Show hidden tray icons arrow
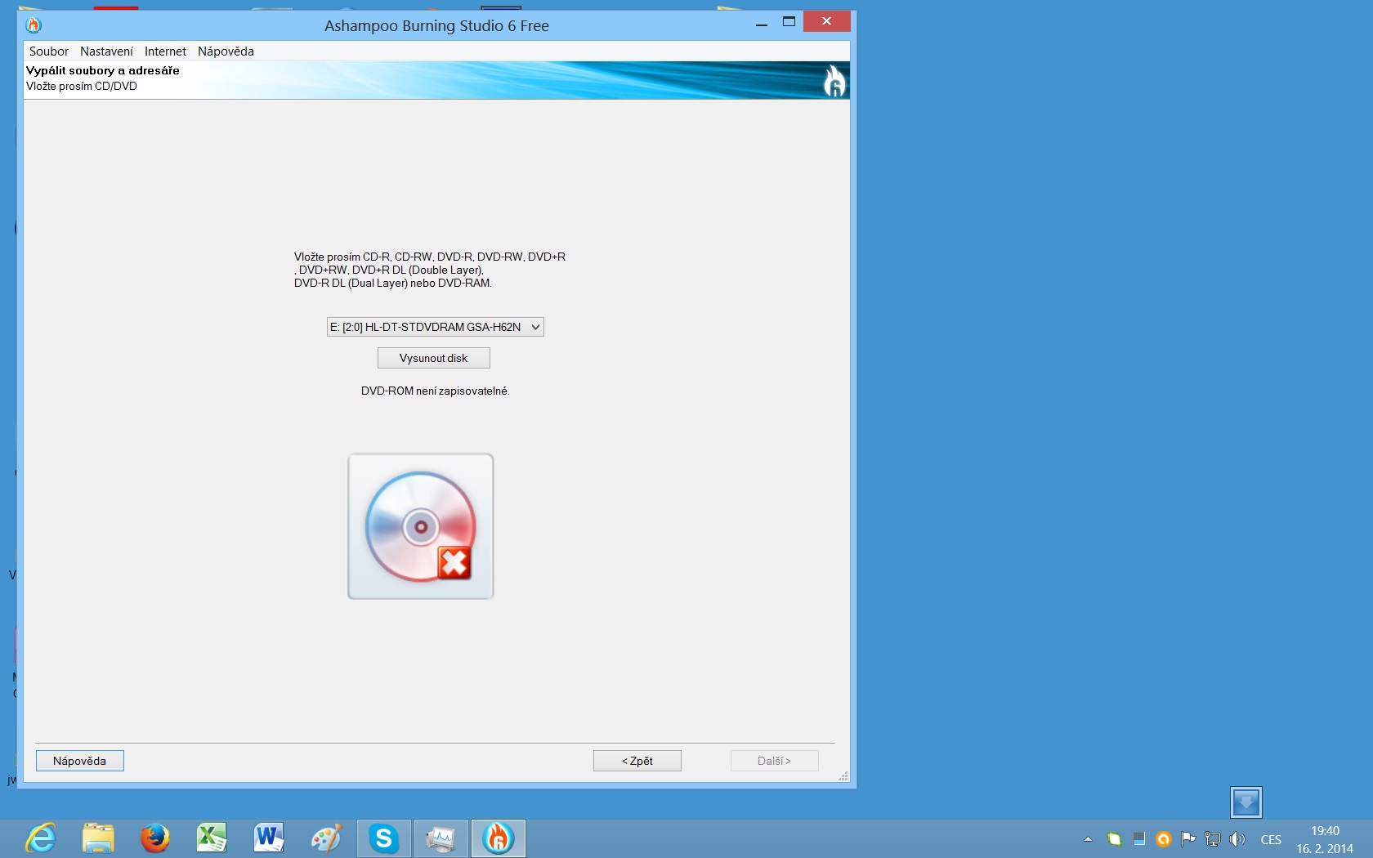Image resolution: width=1373 pixels, height=858 pixels. (x=1088, y=839)
